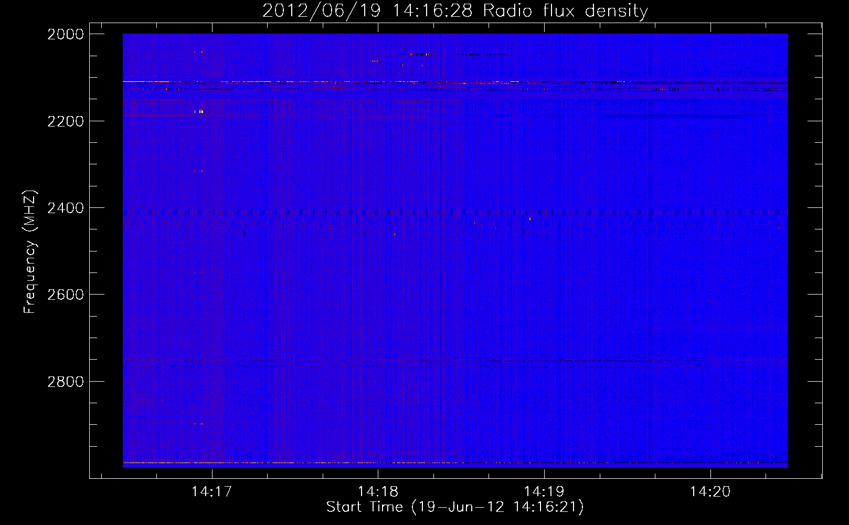Select the 2800 frequency axis label
This screenshot has width=849, height=525.
pos(66,382)
